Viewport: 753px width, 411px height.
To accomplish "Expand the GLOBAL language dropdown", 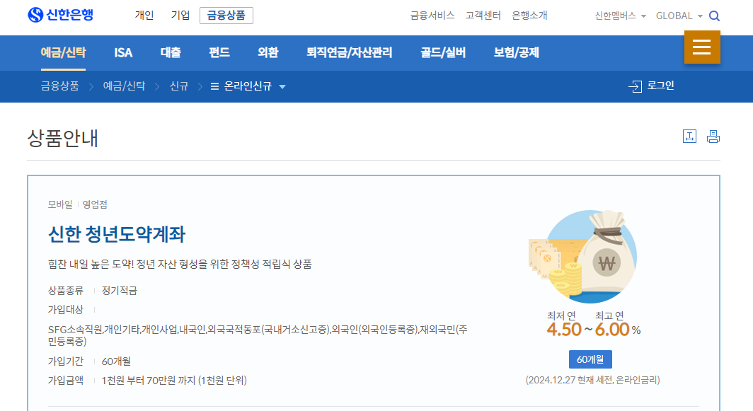I will click(x=679, y=16).
